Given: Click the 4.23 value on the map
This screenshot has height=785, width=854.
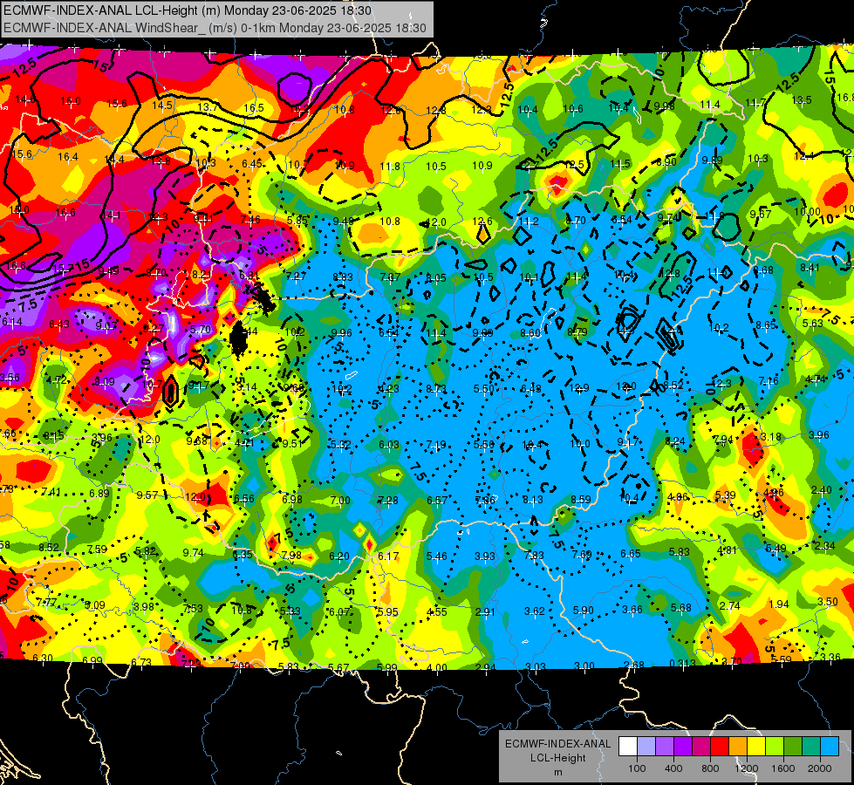Looking at the screenshot, I should coord(389,389).
